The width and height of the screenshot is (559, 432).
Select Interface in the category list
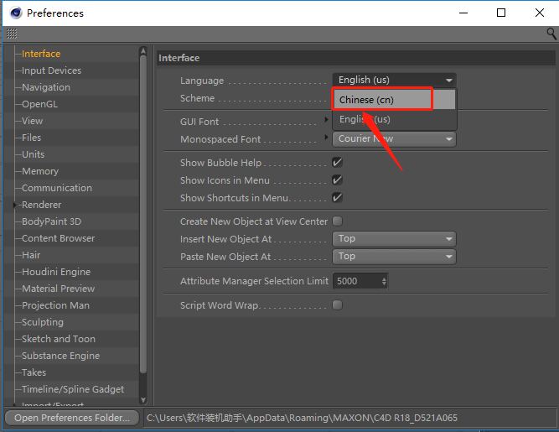[x=41, y=54]
